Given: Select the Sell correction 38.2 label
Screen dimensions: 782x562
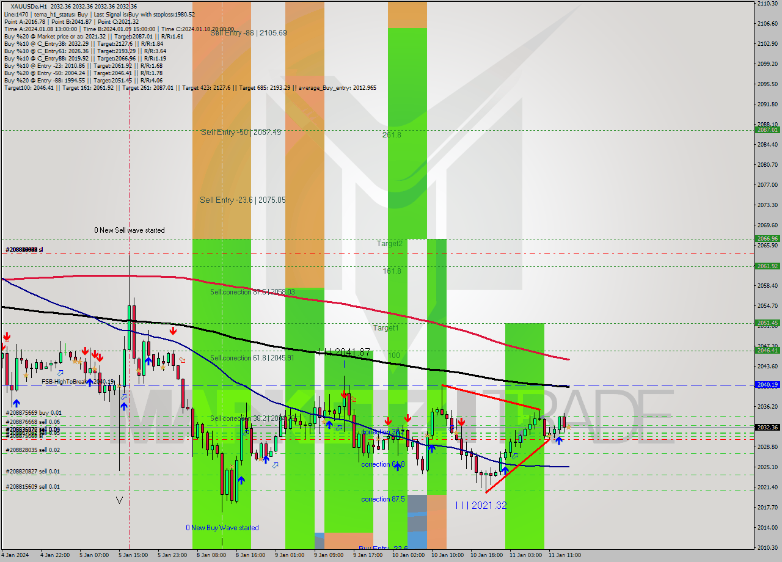Looking at the screenshot, I should (x=252, y=418).
